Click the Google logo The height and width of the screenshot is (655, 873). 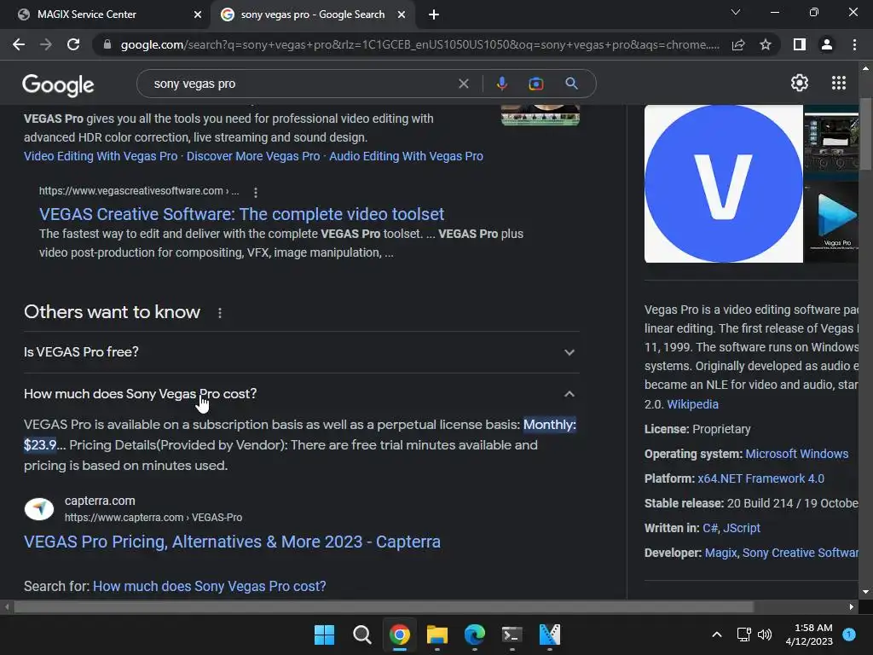pos(58,84)
